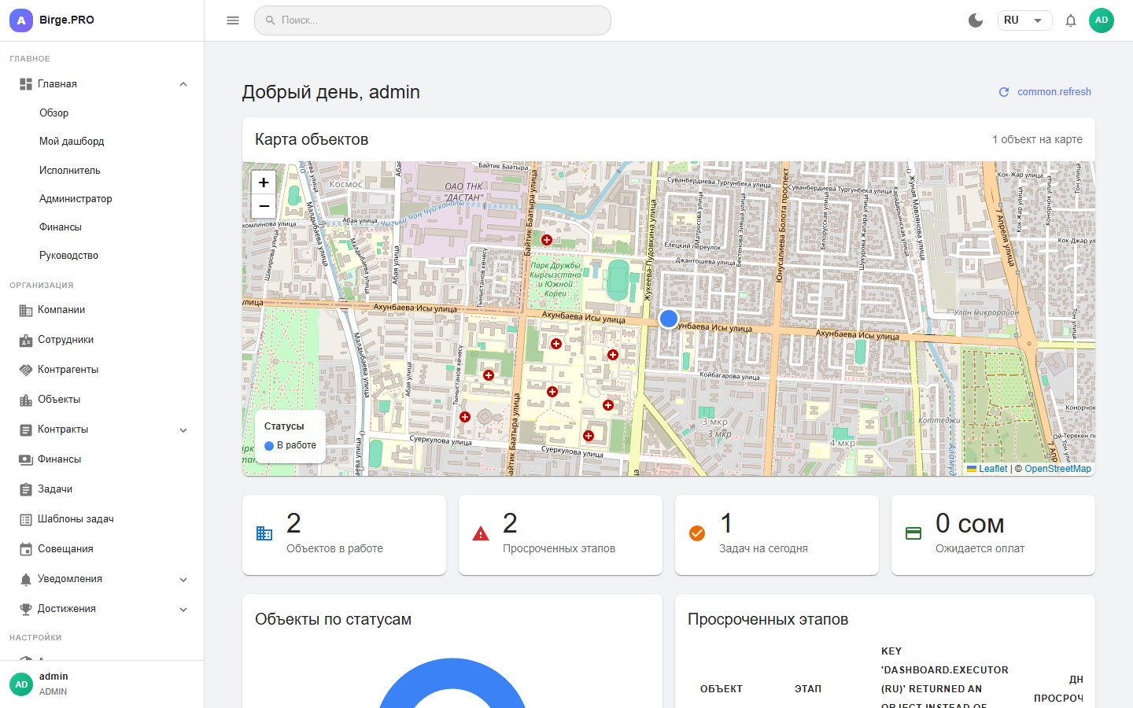Zoom out on the map
Screen dimensions: 1133x708
click(264, 206)
